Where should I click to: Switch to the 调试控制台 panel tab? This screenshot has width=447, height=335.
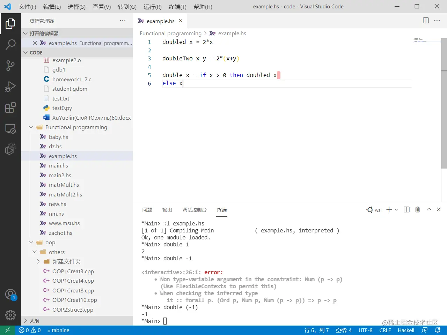(x=195, y=210)
